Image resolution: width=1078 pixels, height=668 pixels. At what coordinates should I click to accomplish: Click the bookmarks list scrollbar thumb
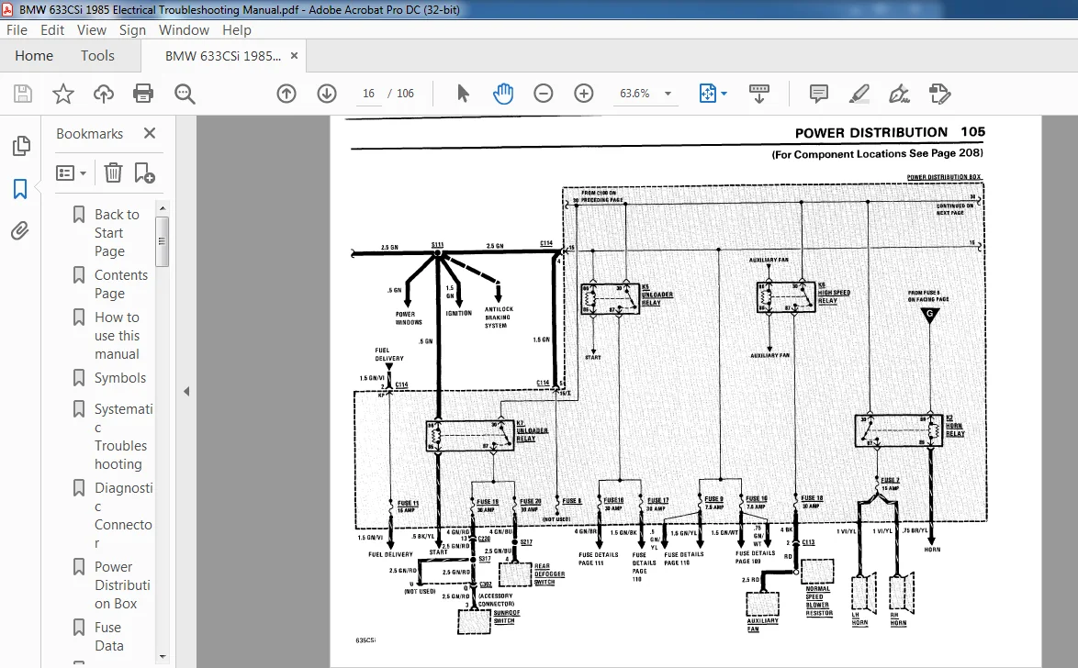click(163, 241)
